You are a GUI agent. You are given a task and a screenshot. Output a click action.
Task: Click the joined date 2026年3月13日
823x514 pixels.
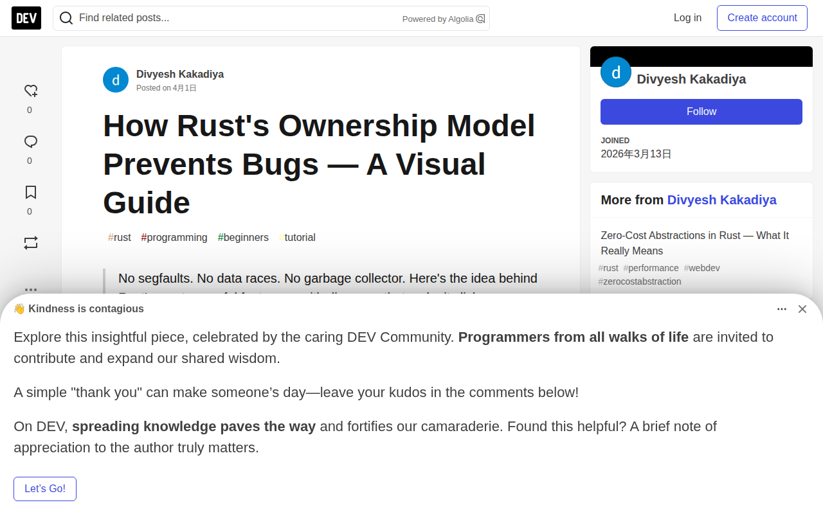tap(637, 154)
